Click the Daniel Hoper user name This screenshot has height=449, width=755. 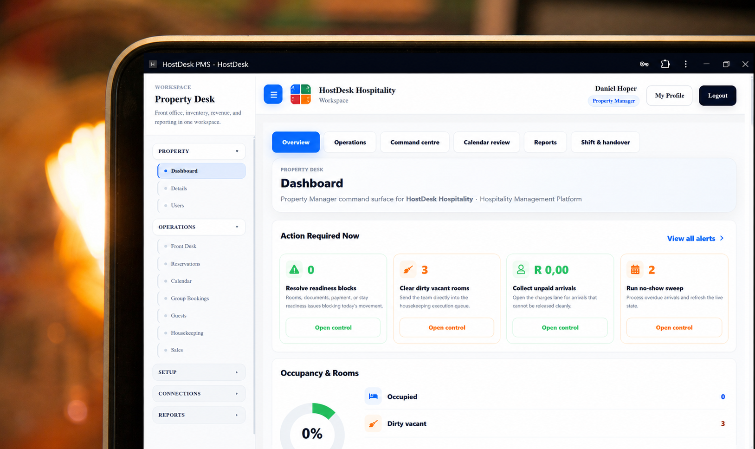(616, 88)
